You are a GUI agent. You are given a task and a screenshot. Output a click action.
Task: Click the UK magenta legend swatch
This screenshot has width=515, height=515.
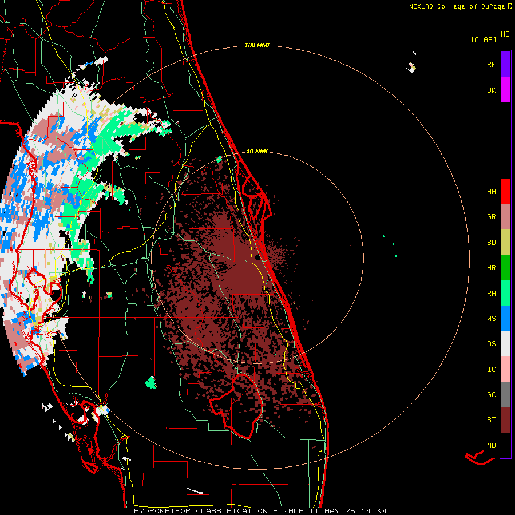[x=505, y=89]
